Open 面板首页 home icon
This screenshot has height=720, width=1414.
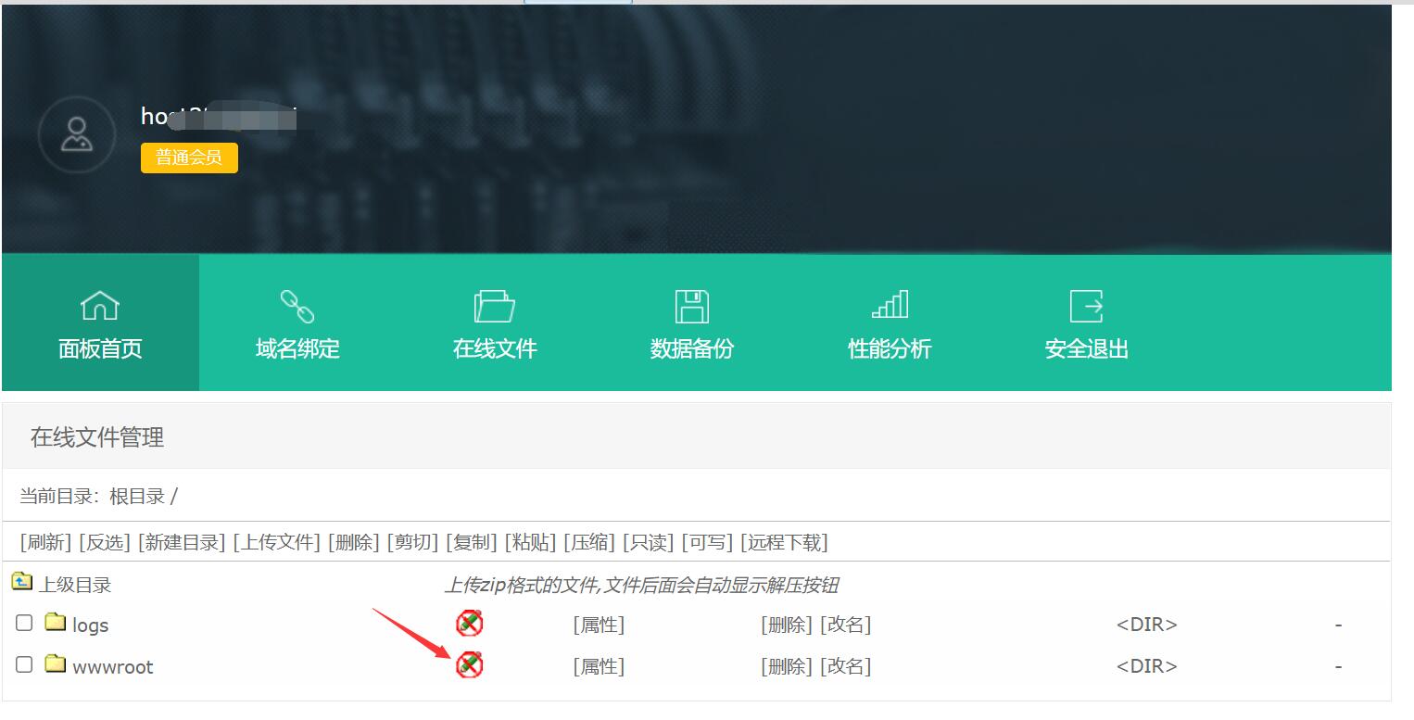pyautogui.click(x=100, y=305)
